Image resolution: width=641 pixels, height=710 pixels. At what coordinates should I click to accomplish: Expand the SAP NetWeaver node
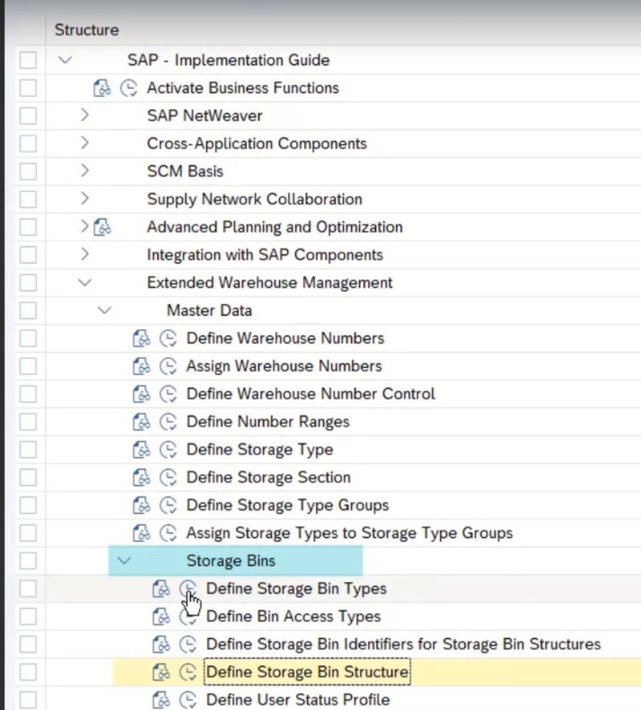click(85, 115)
